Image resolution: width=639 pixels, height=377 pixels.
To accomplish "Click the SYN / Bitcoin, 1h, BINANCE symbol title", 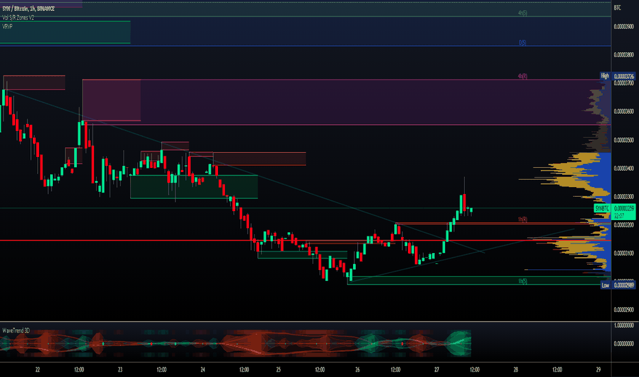I will [x=28, y=8].
